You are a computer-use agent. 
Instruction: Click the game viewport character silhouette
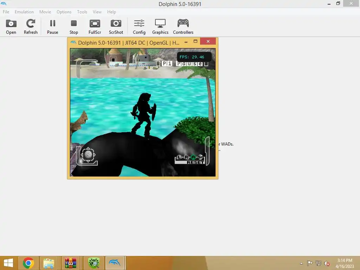[143, 116]
